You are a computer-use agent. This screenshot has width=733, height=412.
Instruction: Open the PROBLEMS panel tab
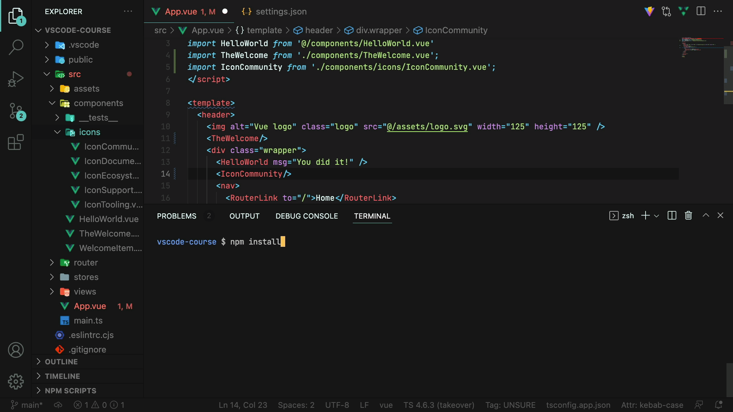pos(177,216)
